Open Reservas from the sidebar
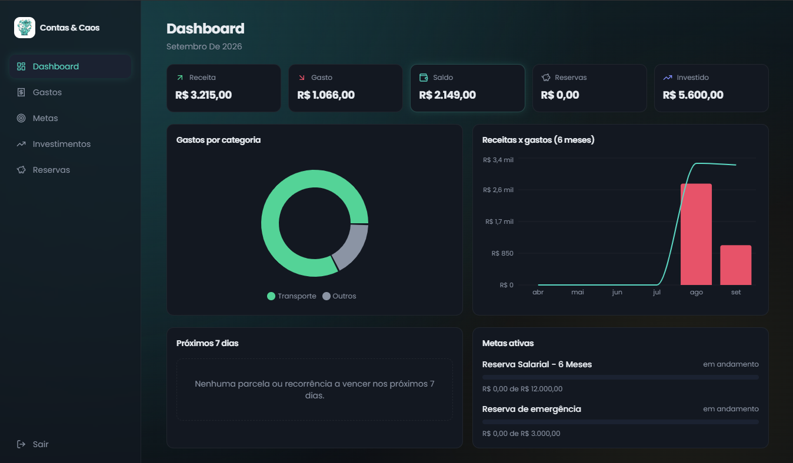 71,170
